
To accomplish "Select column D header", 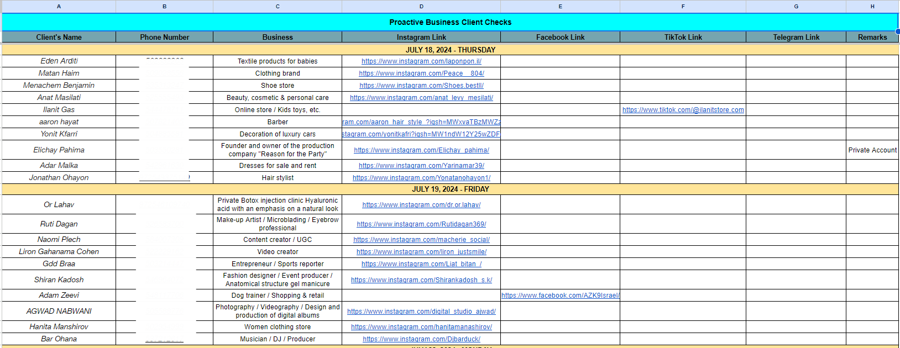I will point(421,7).
